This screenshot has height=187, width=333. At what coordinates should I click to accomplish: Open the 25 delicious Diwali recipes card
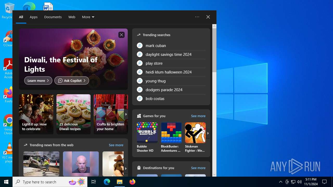(73, 114)
